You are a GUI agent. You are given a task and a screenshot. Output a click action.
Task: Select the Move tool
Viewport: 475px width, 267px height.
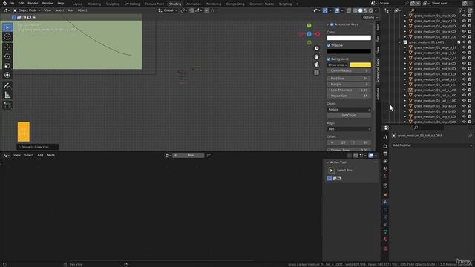pos(7,47)
